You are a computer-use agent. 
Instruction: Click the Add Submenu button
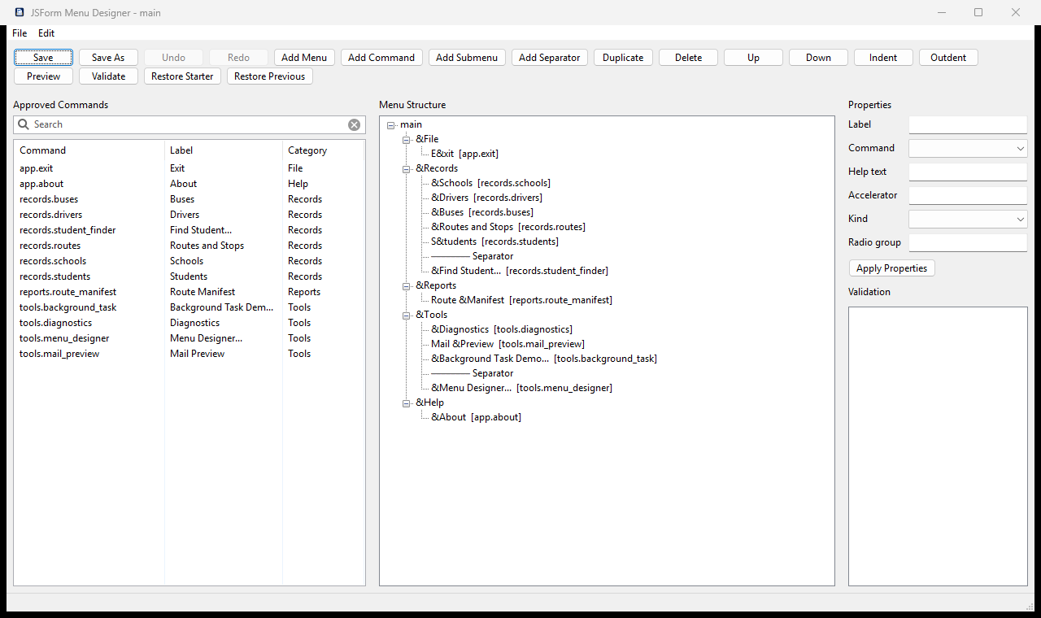(x=467, y=58)
